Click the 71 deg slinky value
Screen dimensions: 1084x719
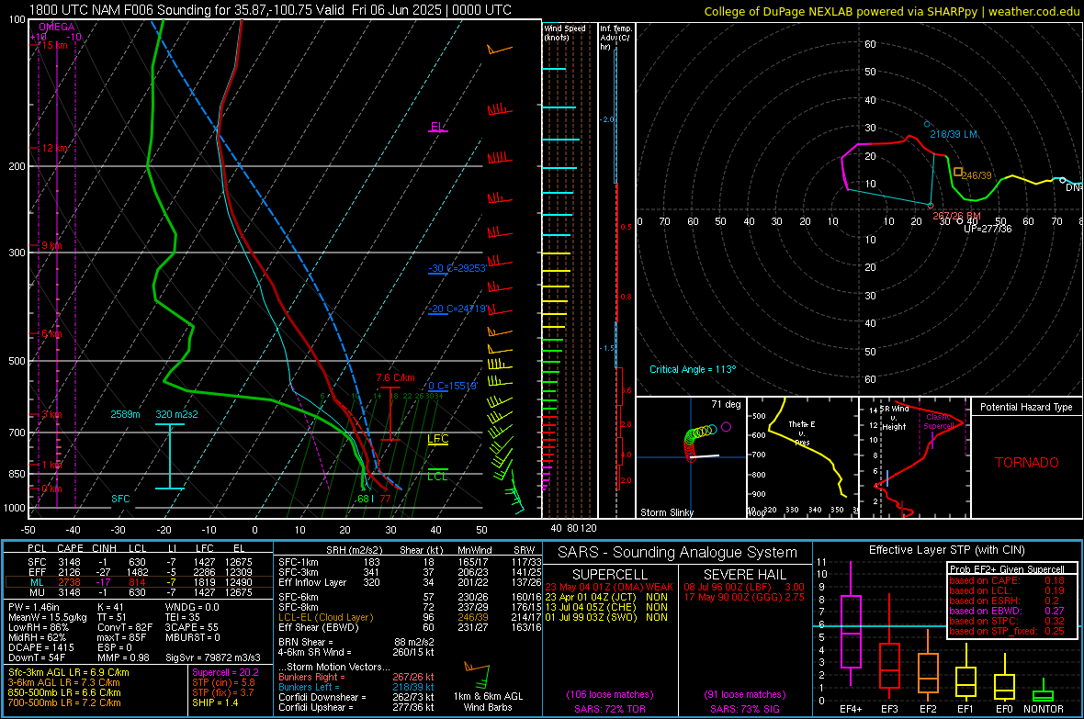(x=726, y=404)
